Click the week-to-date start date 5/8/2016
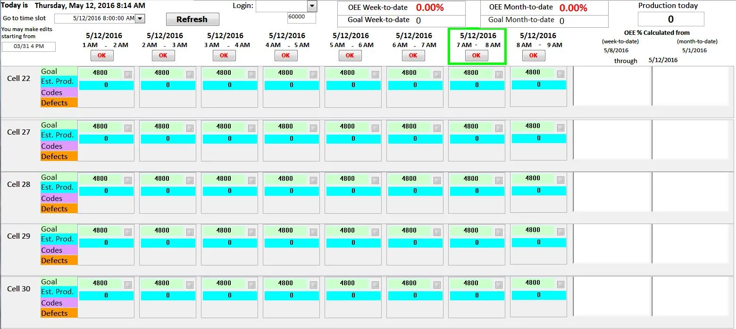This screenshot has width=736, height=329. tap(616, 50)
